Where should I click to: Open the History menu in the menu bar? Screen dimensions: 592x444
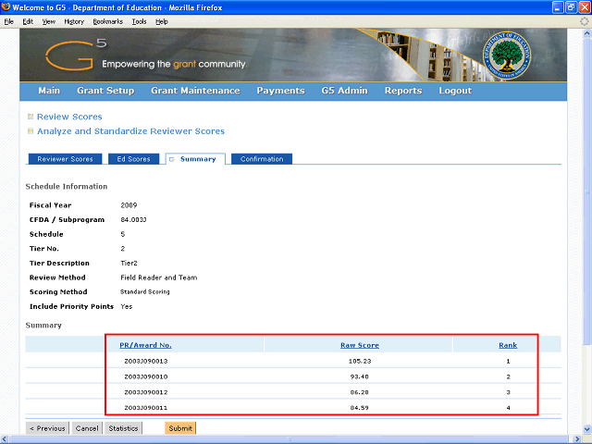coord(74,21)
